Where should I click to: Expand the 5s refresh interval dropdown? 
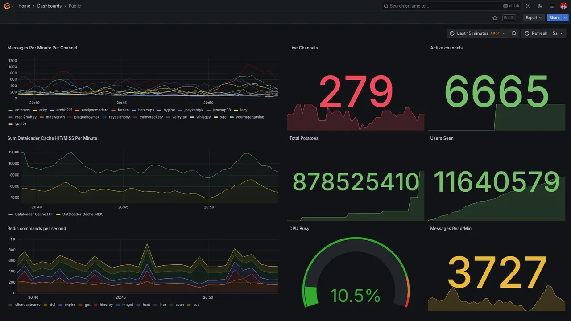point(558,33)
